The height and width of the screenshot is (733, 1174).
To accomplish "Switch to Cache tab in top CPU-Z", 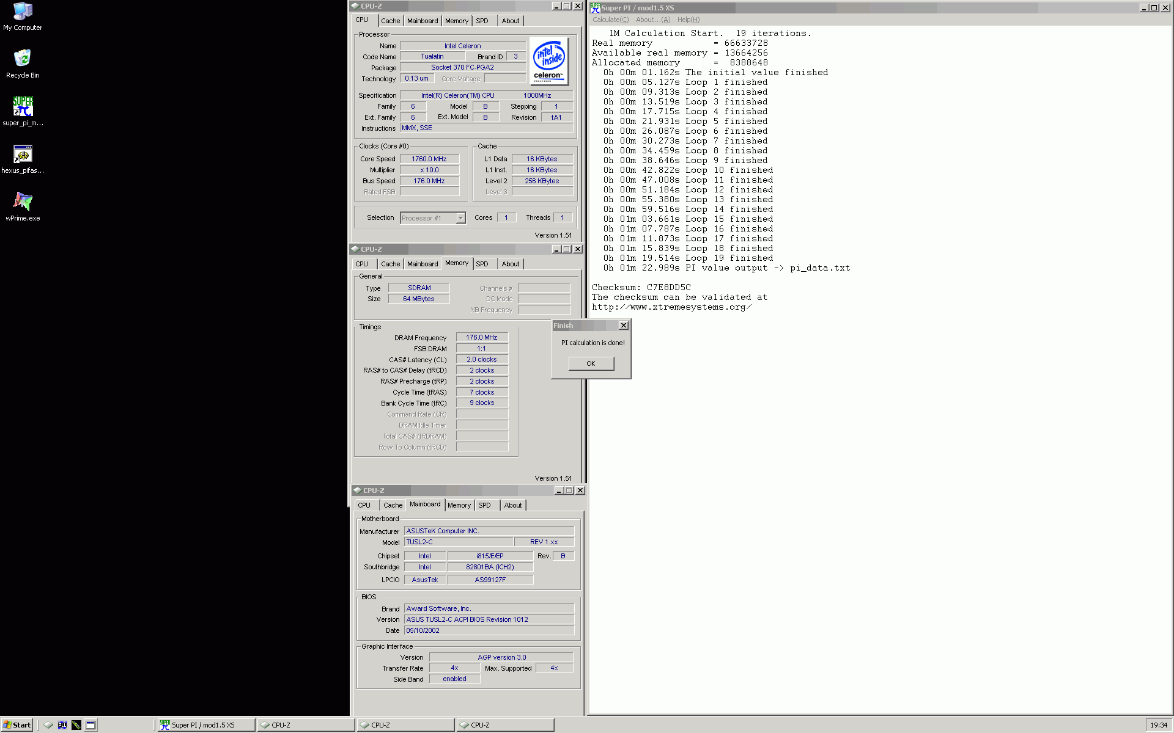I will [x=390, y=21].
